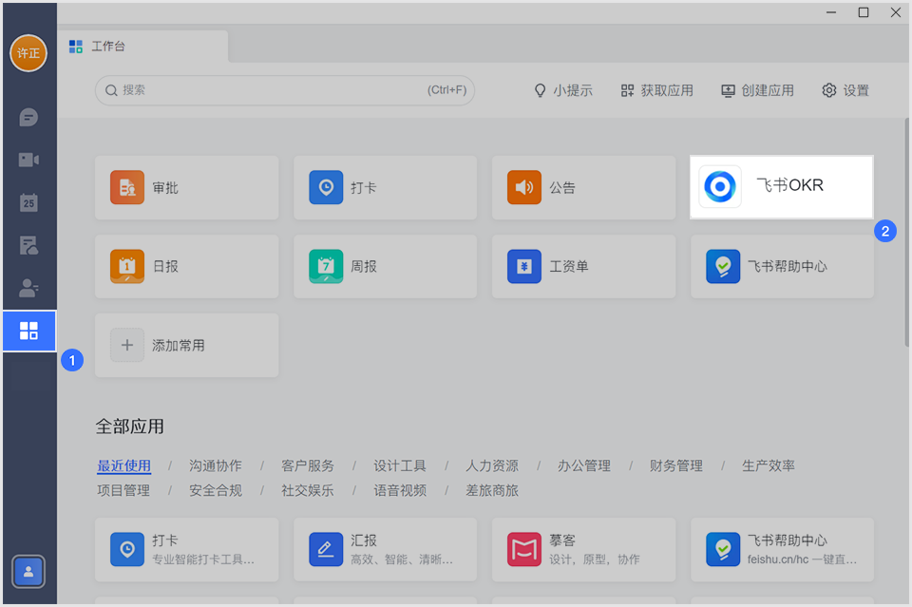Launch the 打卡 app in favorites
This screenshot has width=912, height=607.
point(385,187)
